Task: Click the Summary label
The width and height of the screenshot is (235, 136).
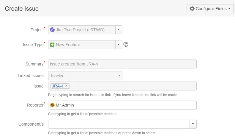Action: (x=34, y=64)
